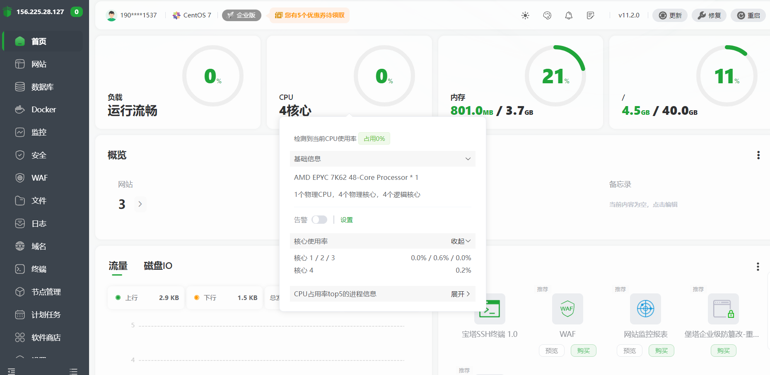This screenshot has height=375, width=770.
Task: Click 收起 to collapse core usage details
Action: [460, 241]
